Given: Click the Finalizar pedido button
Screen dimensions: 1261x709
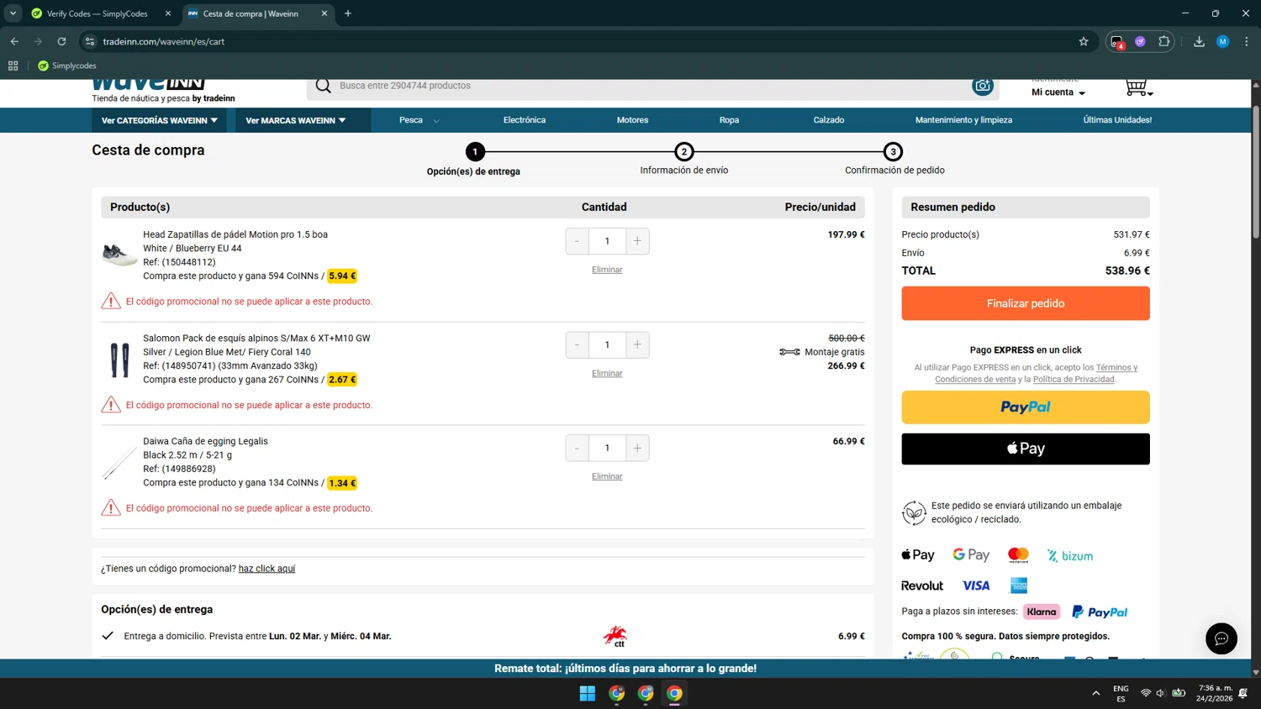Looking at the screenshot, I should pos(1026,303).
